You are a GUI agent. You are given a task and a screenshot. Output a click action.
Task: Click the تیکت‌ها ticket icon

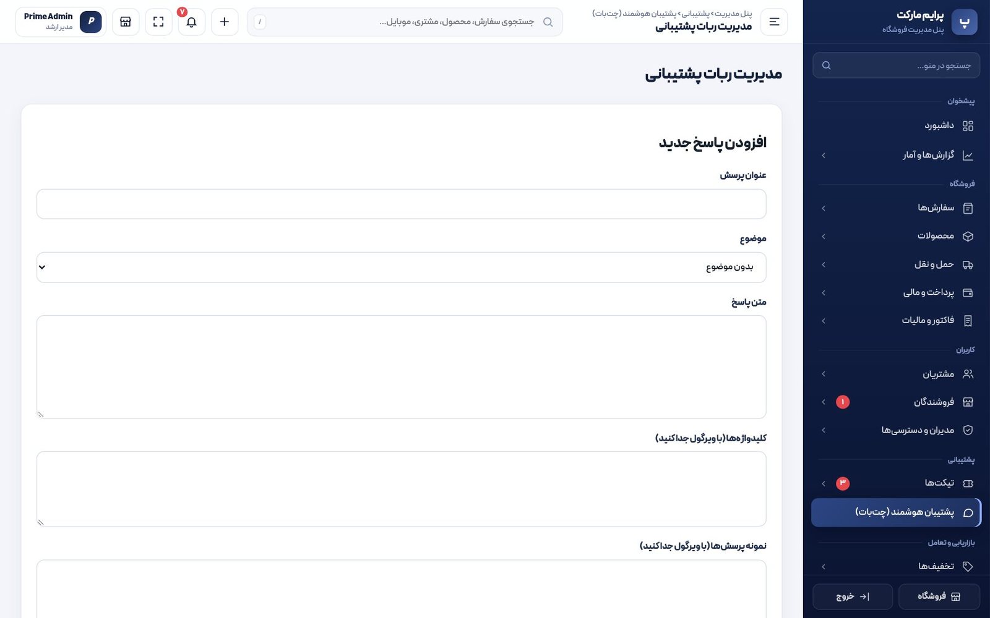point(968,483)
